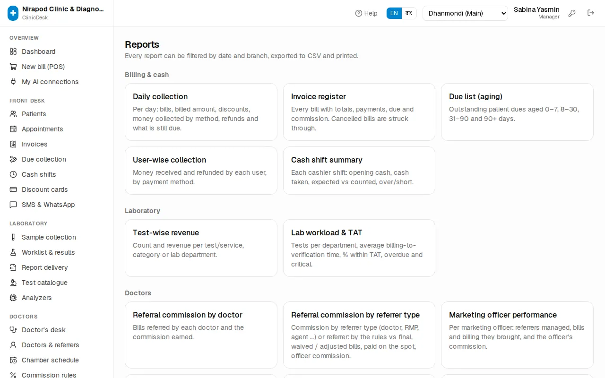Screen dimensions: 605x378
Task: Open the Invoice register report
Action: pos(359,112)
